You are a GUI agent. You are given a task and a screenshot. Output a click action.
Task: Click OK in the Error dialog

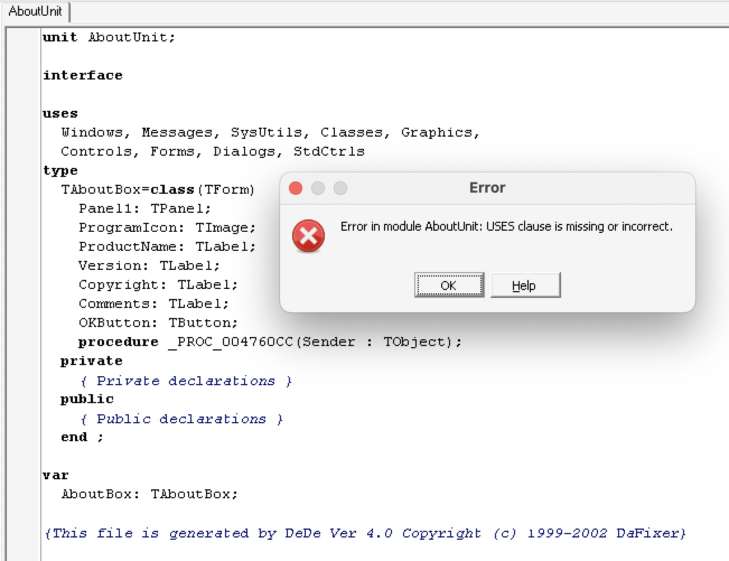[449, 285]
